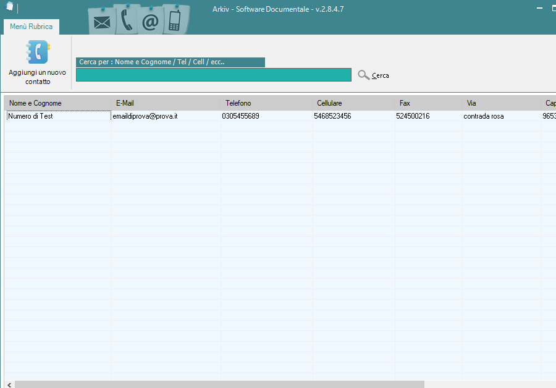This screenshot has width=556, height=388.
Task: Click the Telefono column header
Action: 238,103
